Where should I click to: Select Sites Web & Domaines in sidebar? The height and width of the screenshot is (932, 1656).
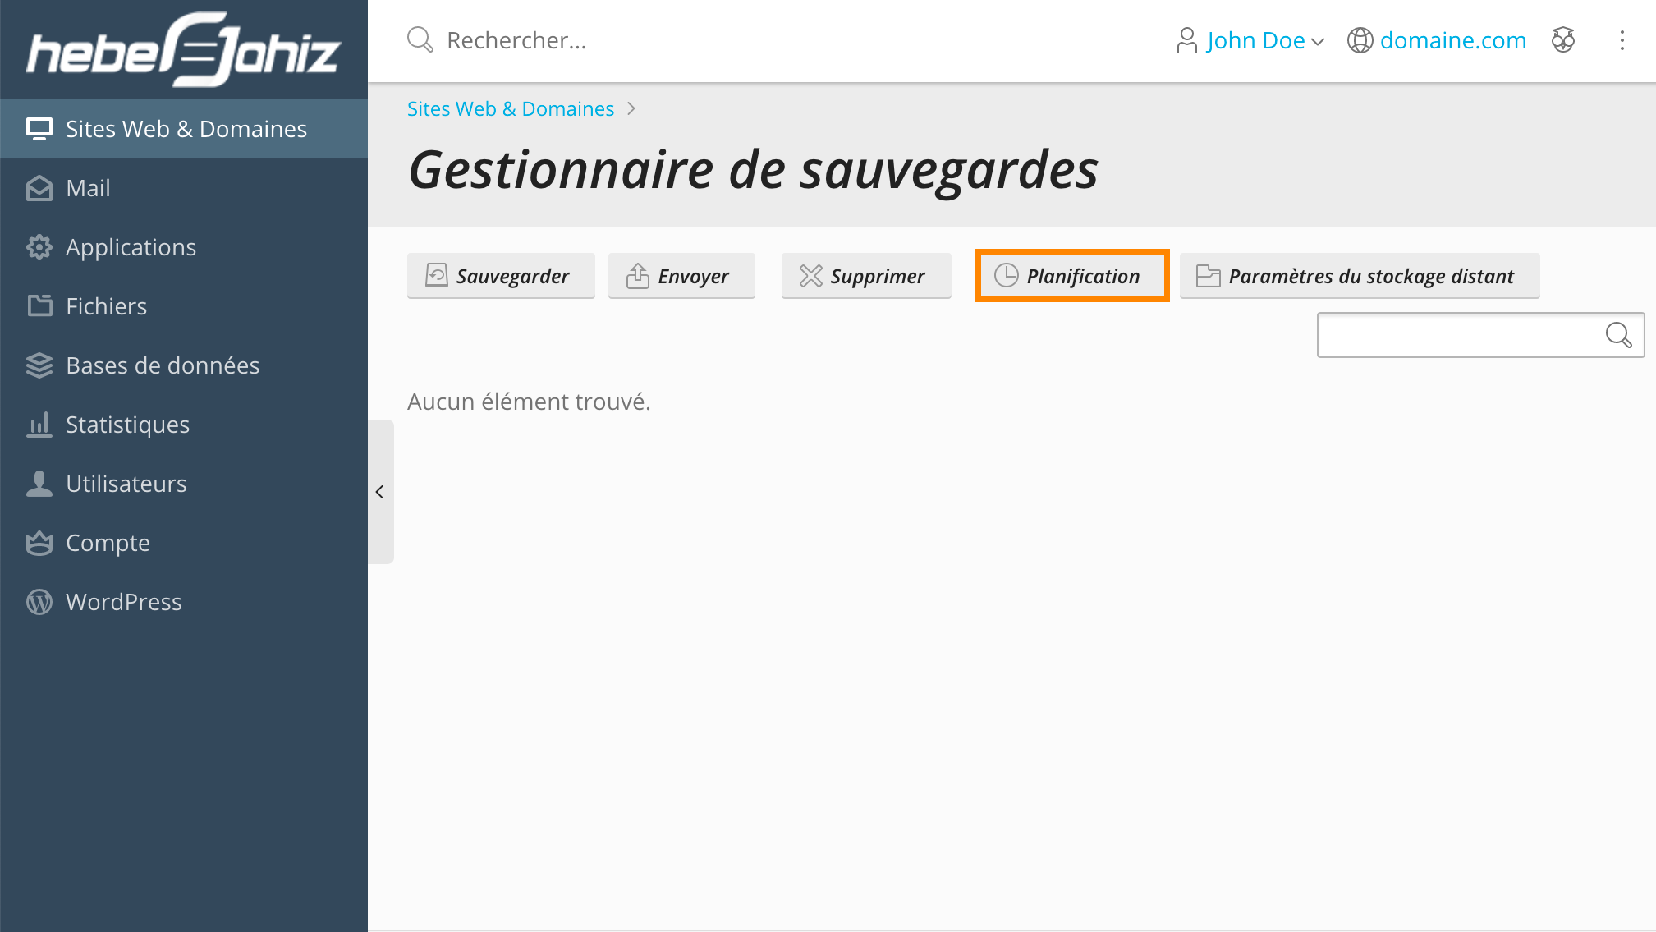[184, 129]
